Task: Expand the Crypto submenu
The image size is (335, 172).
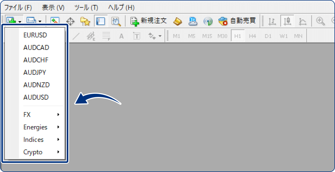Action: [42, 152]
